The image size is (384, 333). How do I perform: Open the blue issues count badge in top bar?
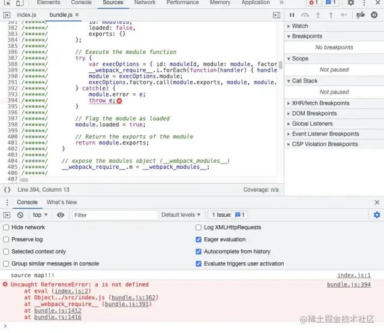pyautogui.click(x=331, y=2)
